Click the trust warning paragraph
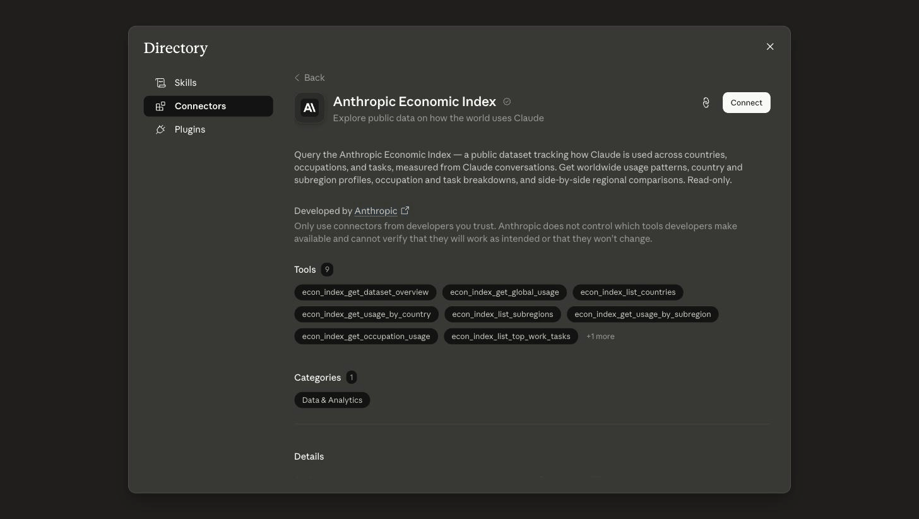The width and height of the screenshot is (919, 519). tap(516, 232)
